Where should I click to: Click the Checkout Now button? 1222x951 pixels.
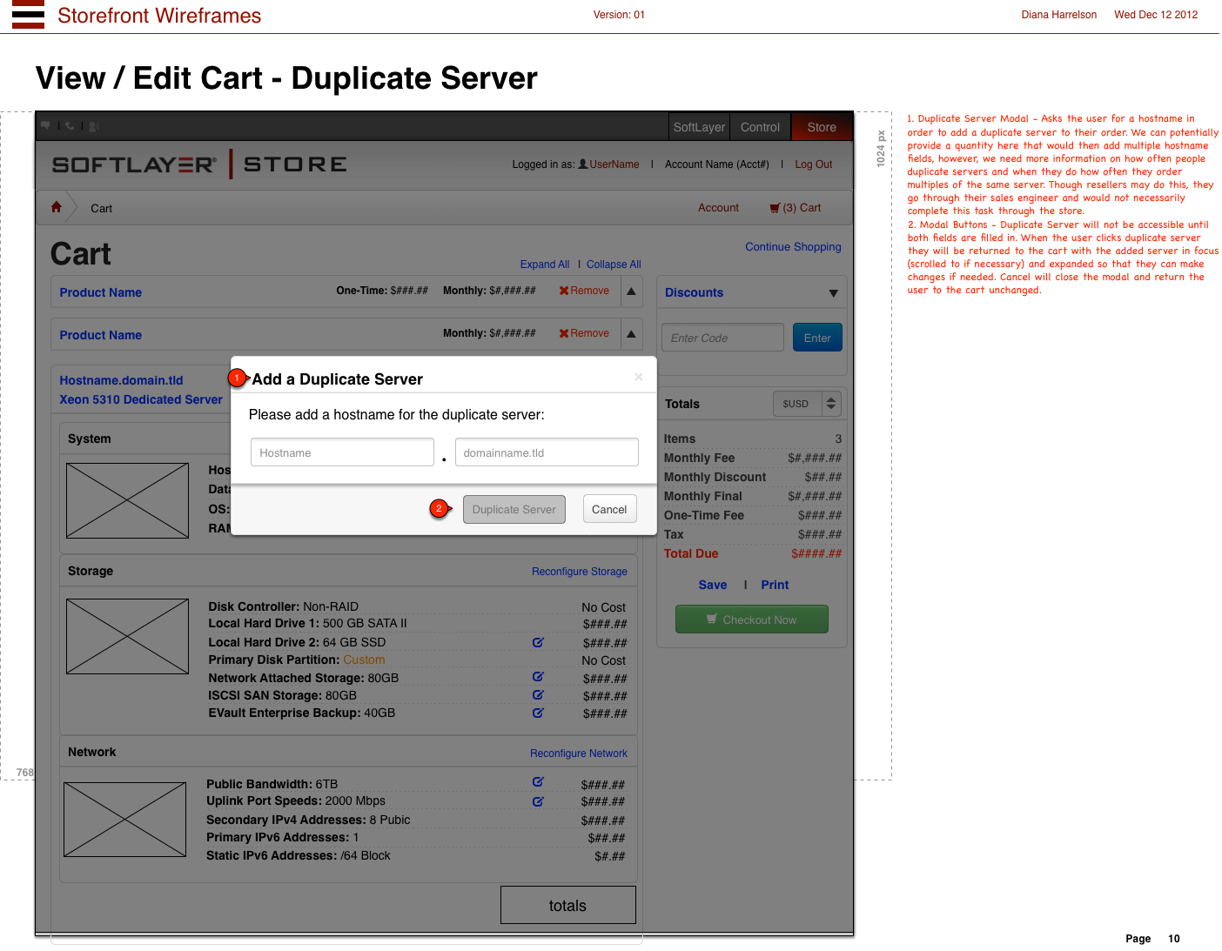tap(752, 619)
